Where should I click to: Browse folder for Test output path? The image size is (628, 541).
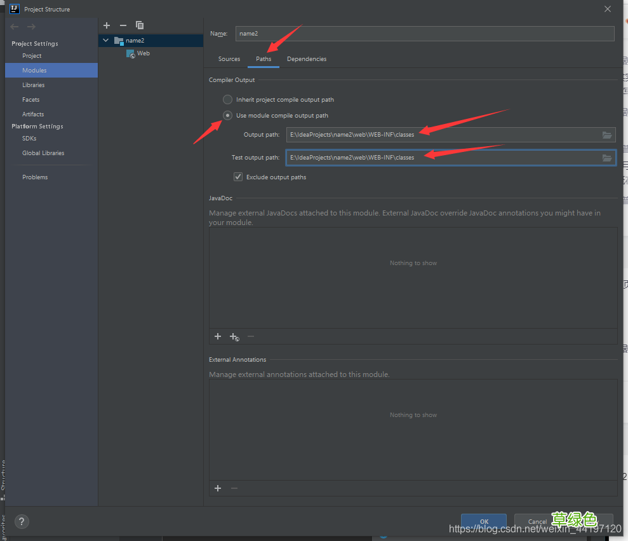(607, 158)
